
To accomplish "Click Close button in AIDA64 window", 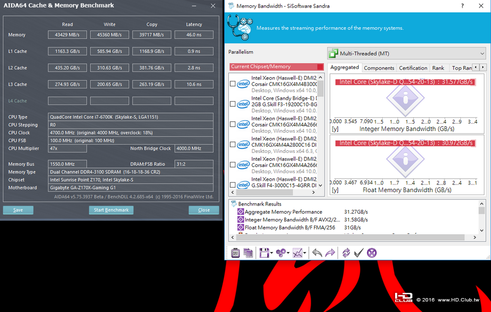I will (x=204, y=210).
